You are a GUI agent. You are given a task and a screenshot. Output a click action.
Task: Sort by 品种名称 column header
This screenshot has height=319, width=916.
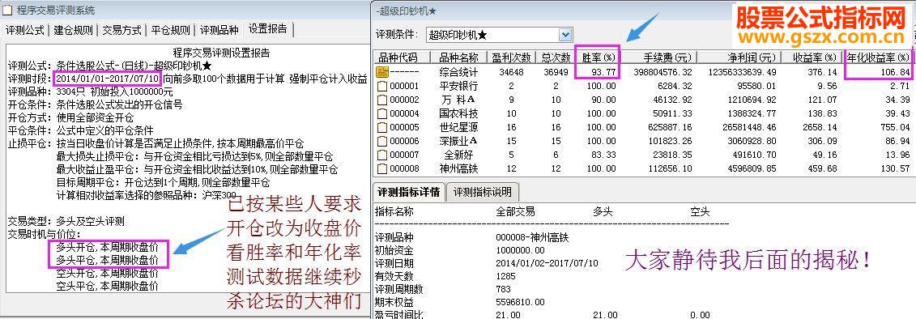pyautogui.click(x=458, y=57)
